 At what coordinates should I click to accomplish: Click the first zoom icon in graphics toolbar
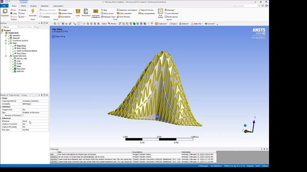[55, 24]
